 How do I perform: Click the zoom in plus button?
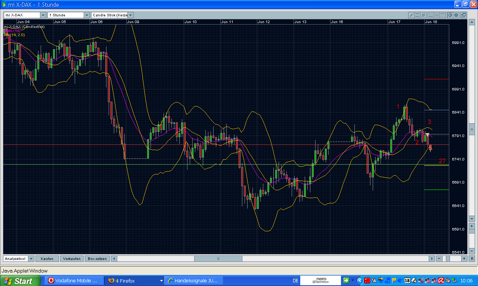pos(464,259)
